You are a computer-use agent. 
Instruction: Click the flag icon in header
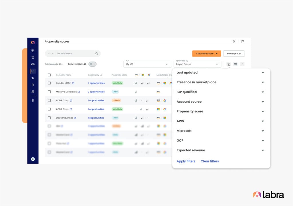[x=243, y=41]
